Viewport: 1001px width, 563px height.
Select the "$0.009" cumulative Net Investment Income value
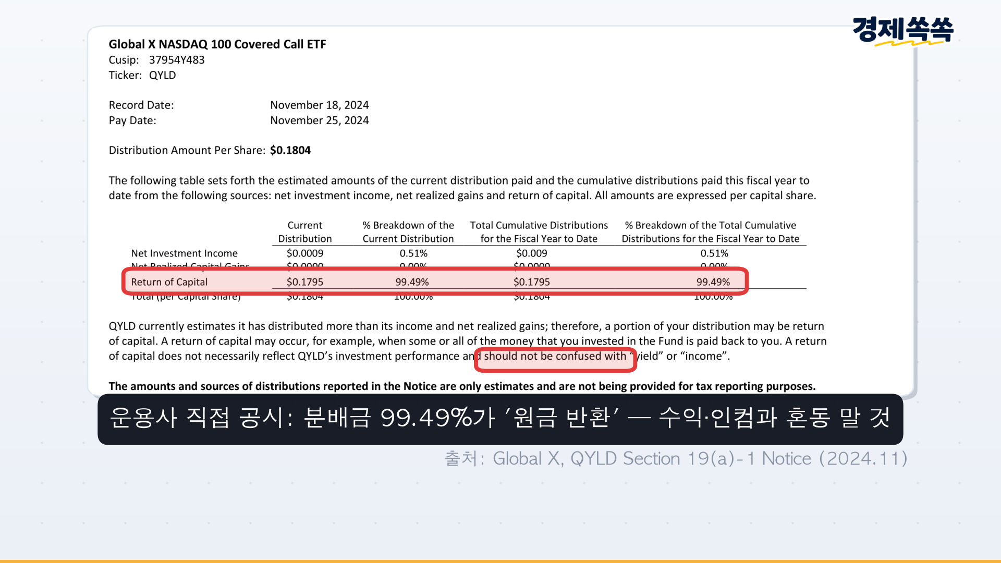click(532, 253)
